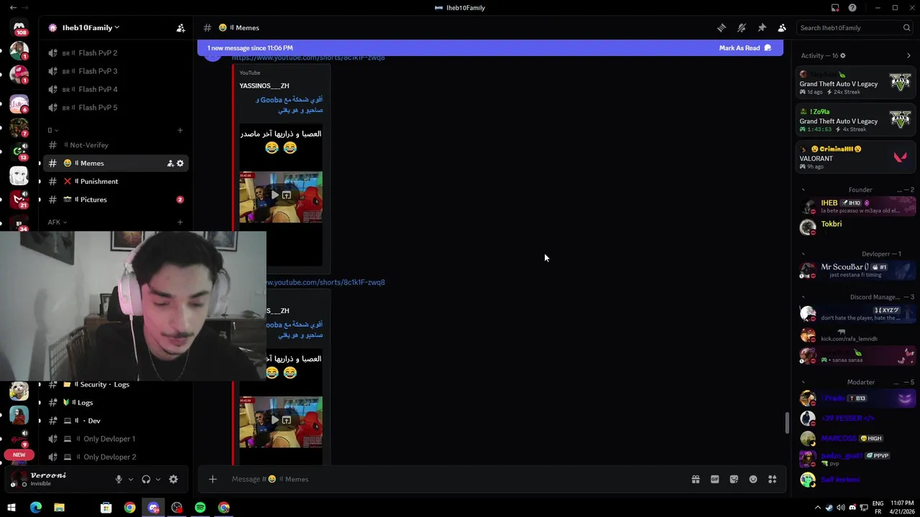This screenshot has height=517, width=920.
Task: Mark As Read on new message bar
Action: pos(745,48)
